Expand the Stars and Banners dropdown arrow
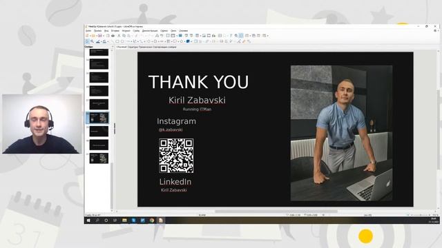The image size is (442, 248). (x=184, y=41)
